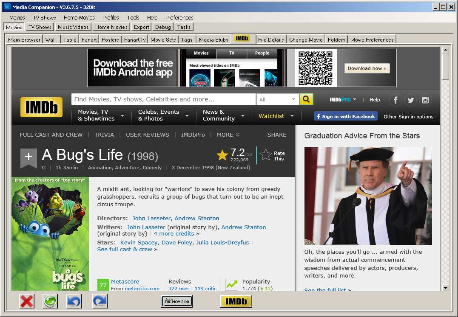Open the Main Browser tab
458x317 pixels.
coord(24,39)
